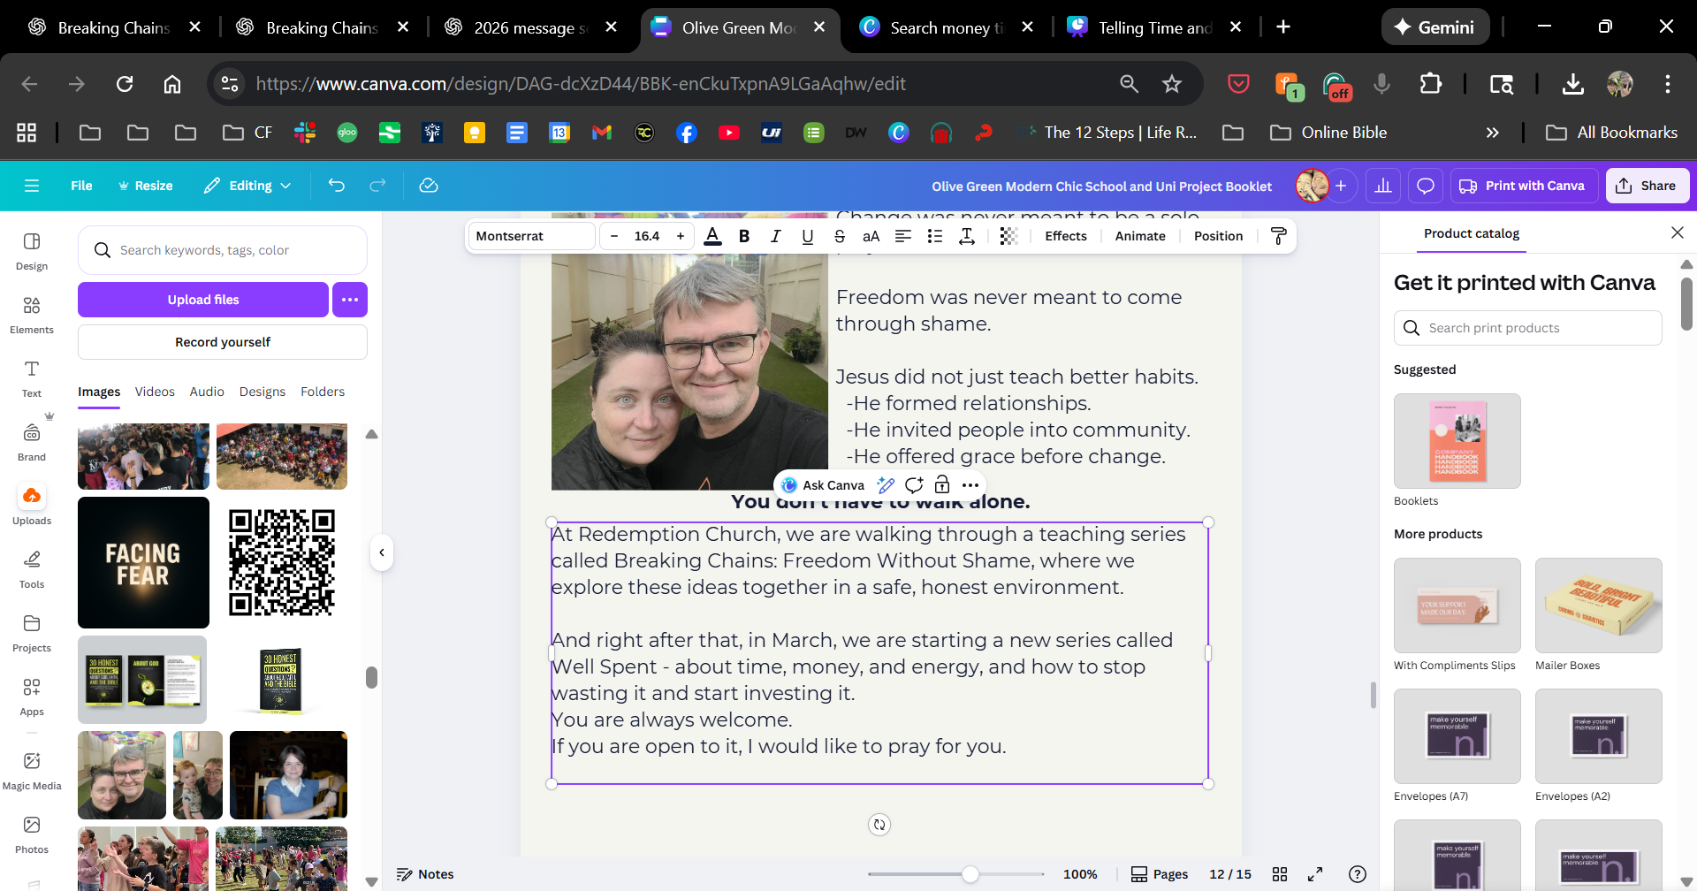Click the Upload files button
This screenshot has width=1697, height=891.
point(203,300)
